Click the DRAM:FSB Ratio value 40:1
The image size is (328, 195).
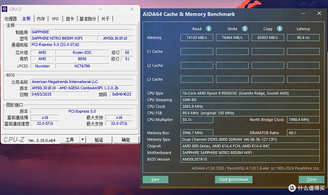click(303, 133)
